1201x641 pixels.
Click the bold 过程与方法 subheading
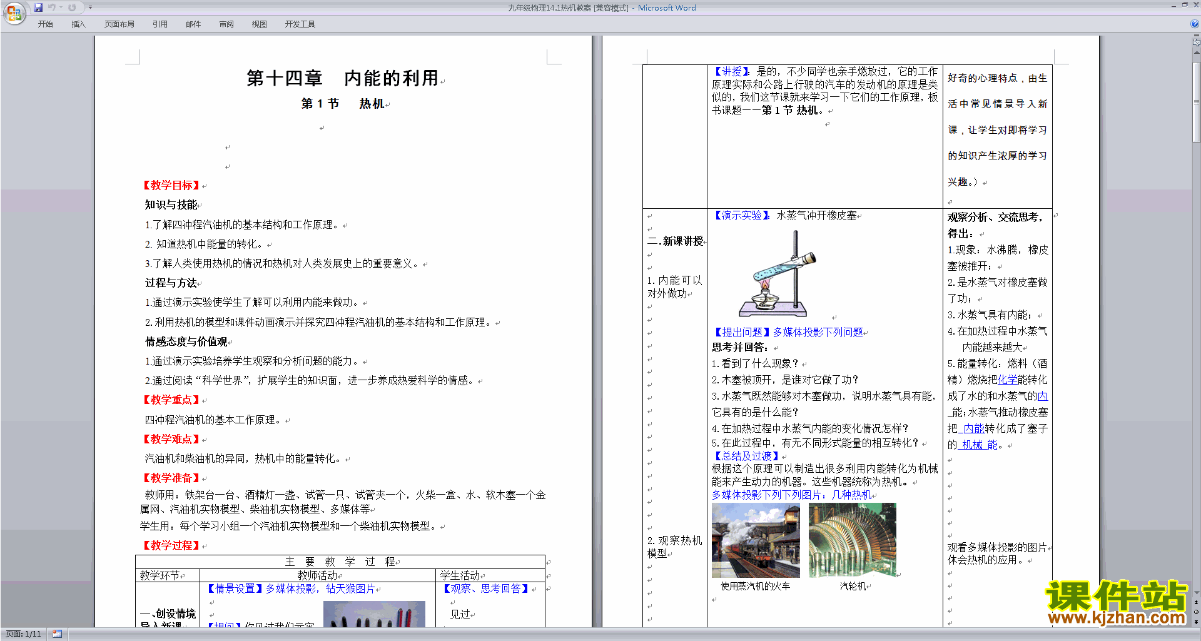pyautogui.click(x=171, y=283)
